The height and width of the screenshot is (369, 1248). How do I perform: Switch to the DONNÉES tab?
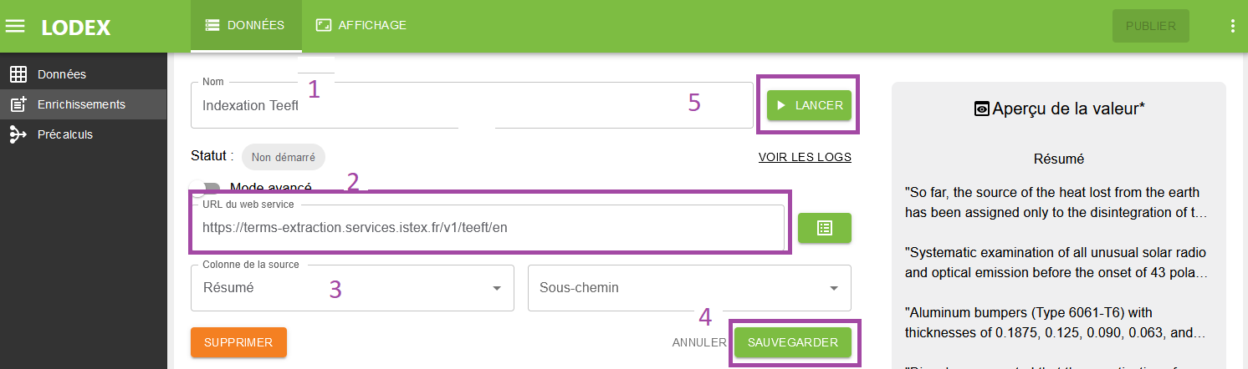(x=246, y=26)
